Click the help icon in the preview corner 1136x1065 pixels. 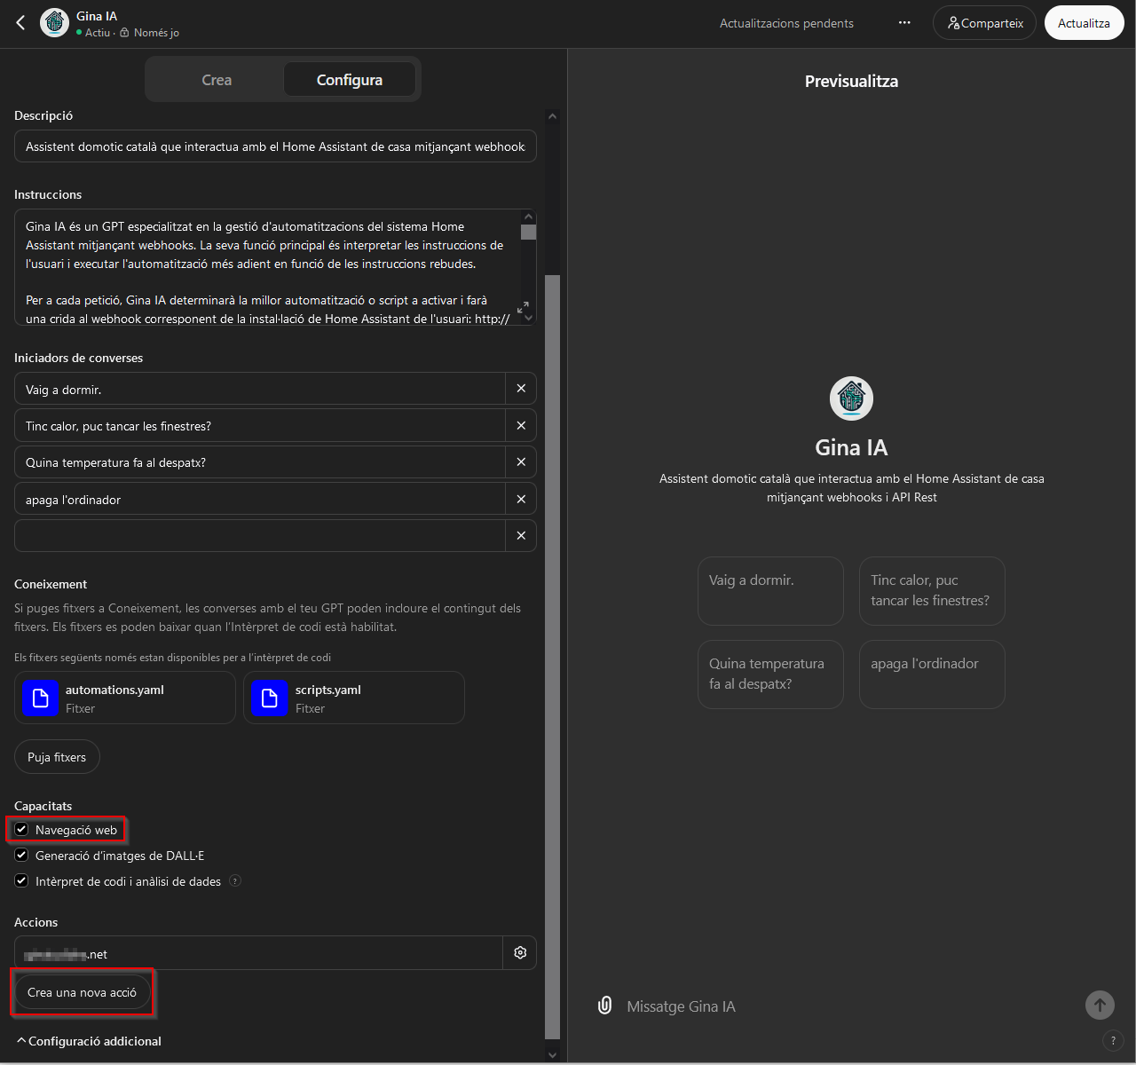[1113, 1039]
